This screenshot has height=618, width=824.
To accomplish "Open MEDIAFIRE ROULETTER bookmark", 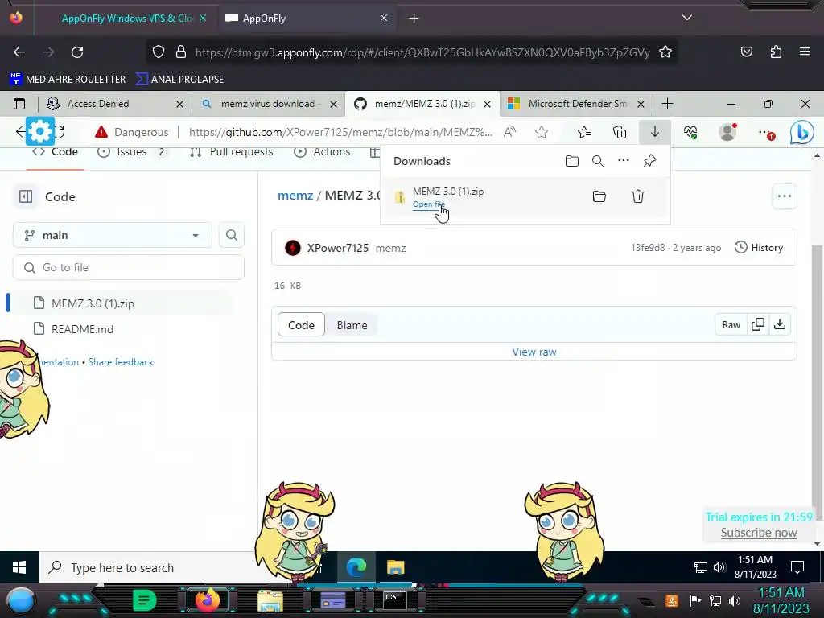I will (x=68, y=80).
